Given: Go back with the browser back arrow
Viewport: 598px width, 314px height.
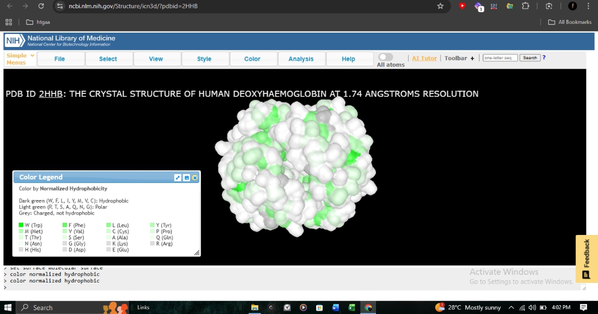Looking at the screenshot, I should point(10,6).
